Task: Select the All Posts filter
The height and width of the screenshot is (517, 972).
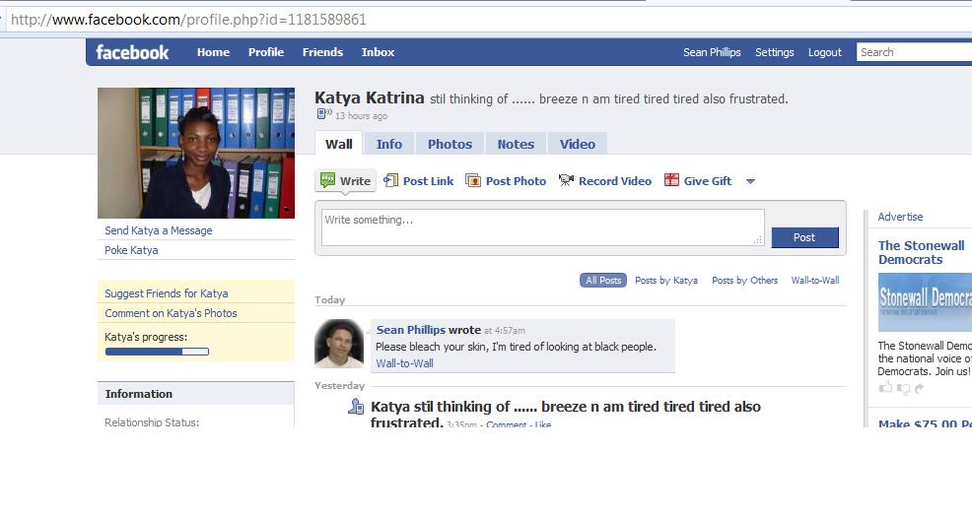Action: (x=603, y=281)
